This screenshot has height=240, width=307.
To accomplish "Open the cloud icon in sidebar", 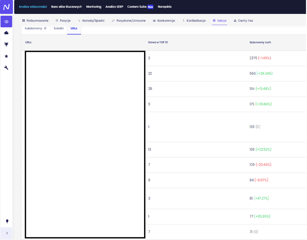I will tap(6, 33).
